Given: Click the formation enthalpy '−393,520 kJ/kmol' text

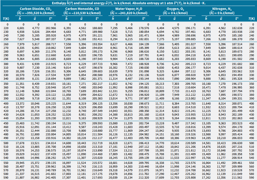Looking at the screenshot, I should click(39, 13).
